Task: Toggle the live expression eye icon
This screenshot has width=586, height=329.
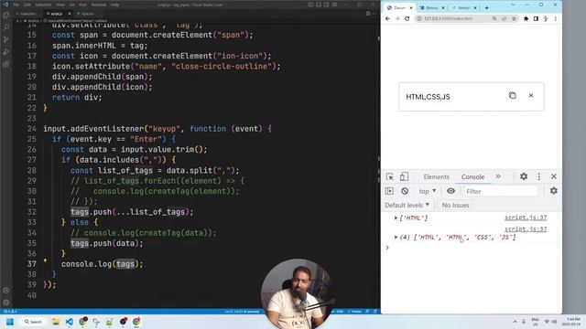Action: [x=450, y=191]
